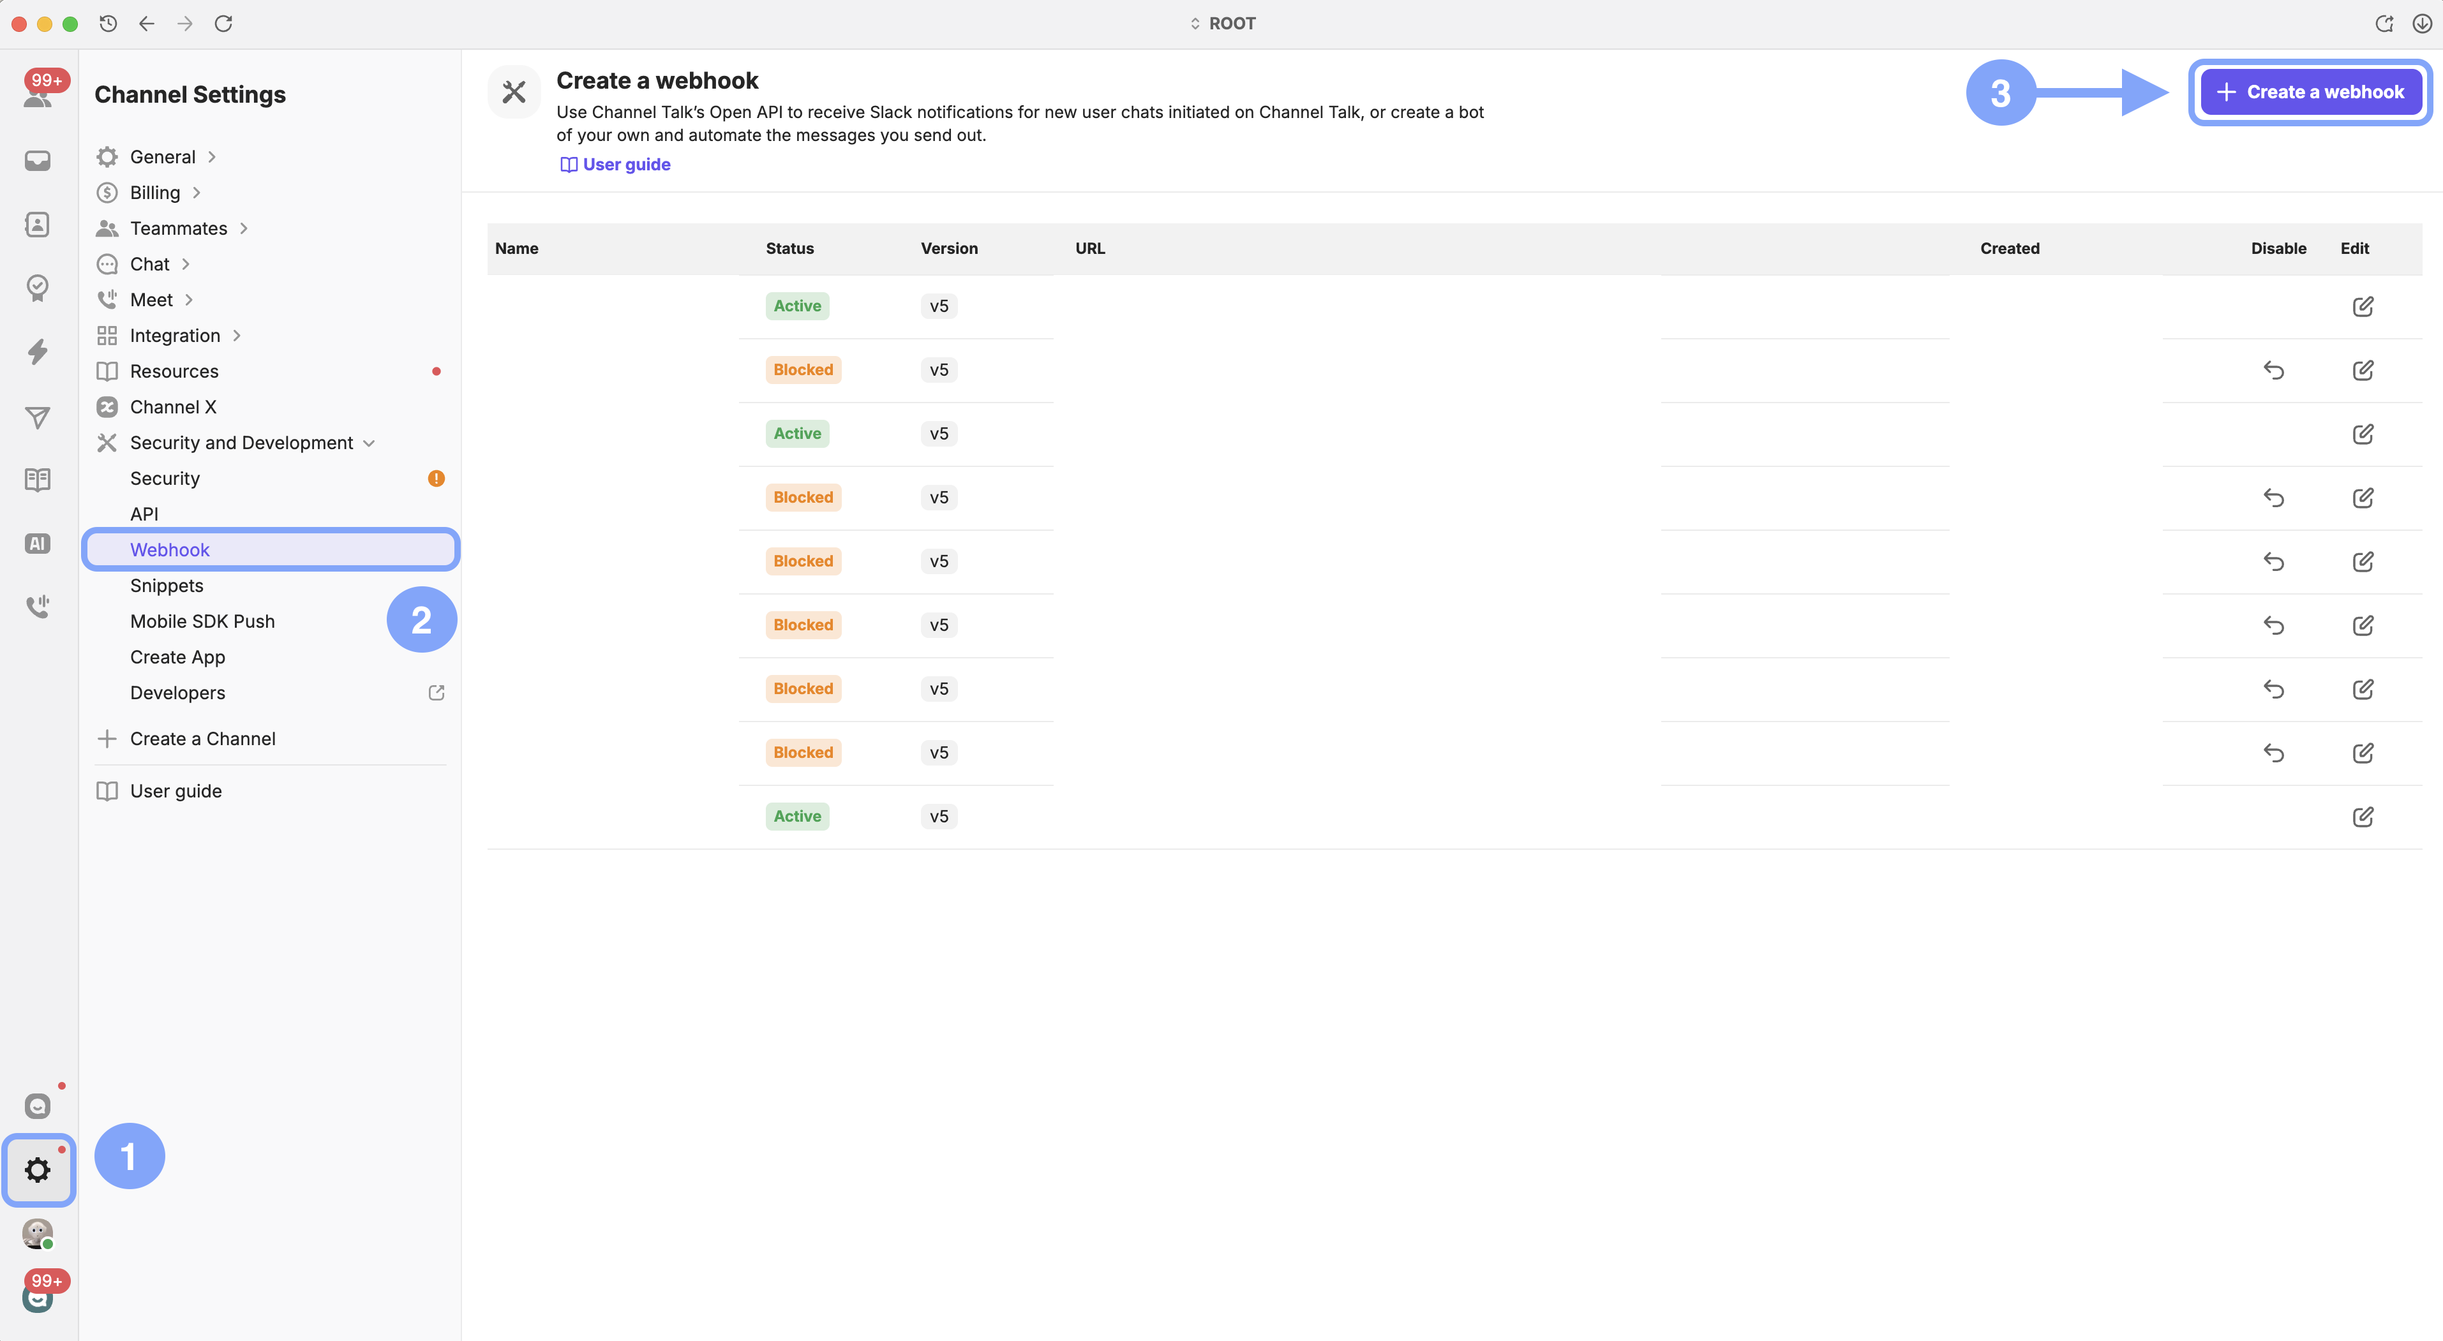Select the API menu item

point(144,514)
